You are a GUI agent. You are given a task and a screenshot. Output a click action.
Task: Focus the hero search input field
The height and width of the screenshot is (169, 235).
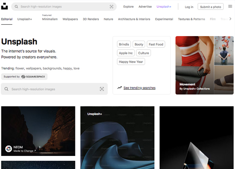54,89
